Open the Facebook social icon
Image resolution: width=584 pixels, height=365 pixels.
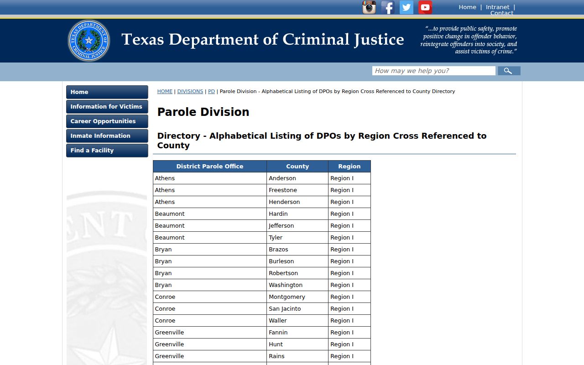click(x=388, y=7)
